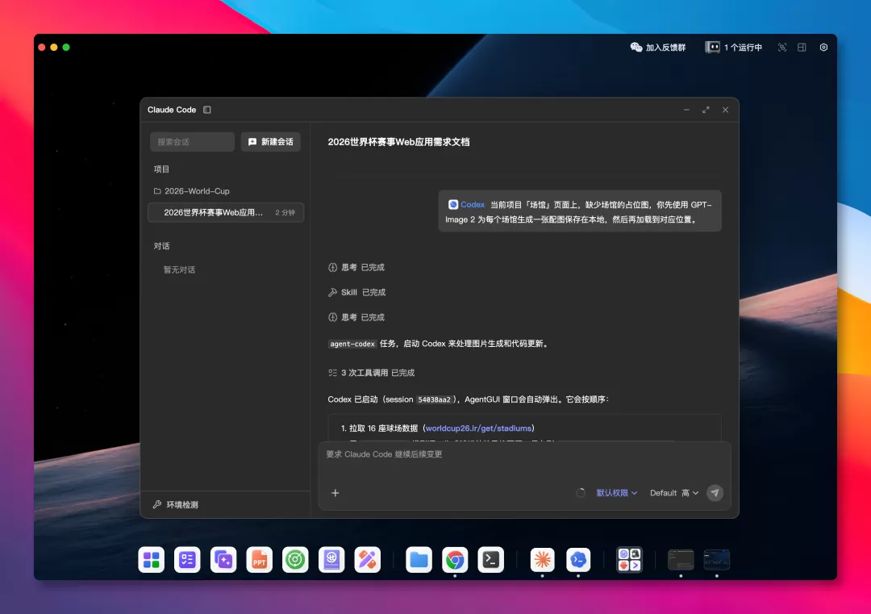871x614 pixels.
Task: Click the plus attachment icon in composer
Action: (335, 493)
